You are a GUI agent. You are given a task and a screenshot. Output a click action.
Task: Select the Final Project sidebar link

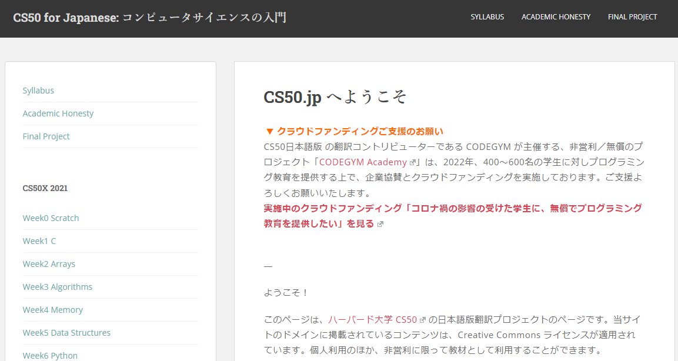click(46, 136)
